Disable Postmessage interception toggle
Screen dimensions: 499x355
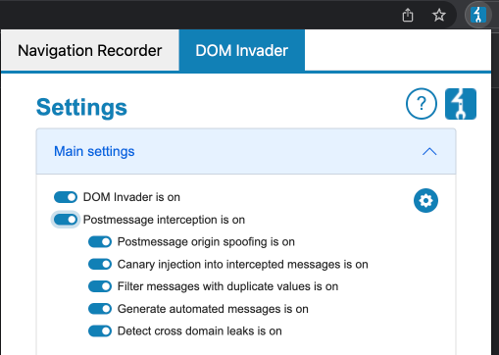66,220
